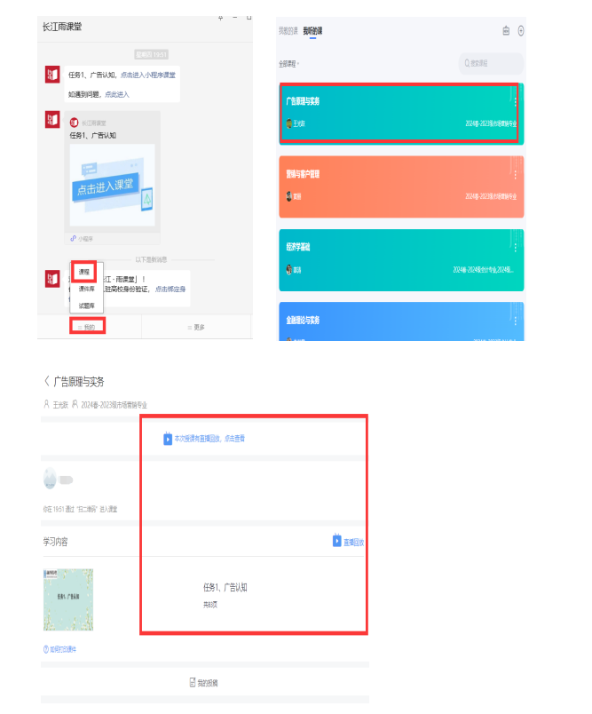
Task: Open three-dot menu on 广告原理与实务 card
Action: pyautogui.click(x=515, y=101)
